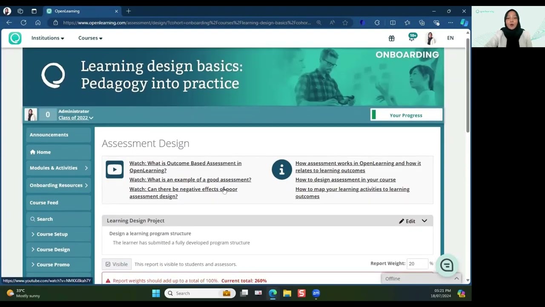Open Watch: What is Outcome Based Assessment link
This screenshot has width=545, height=307.
[x=185, y=167]
